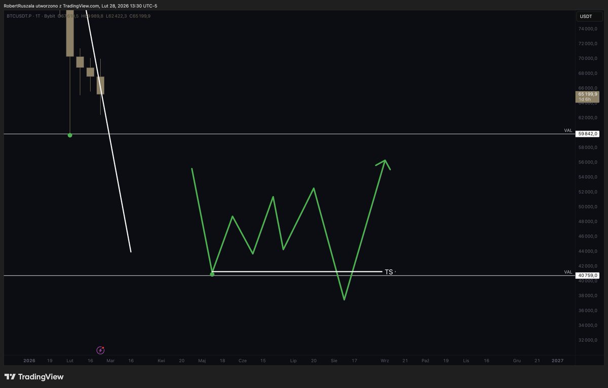Click the Lip month label
Viewport: 608px width, 388px height.
click(293, 361)
